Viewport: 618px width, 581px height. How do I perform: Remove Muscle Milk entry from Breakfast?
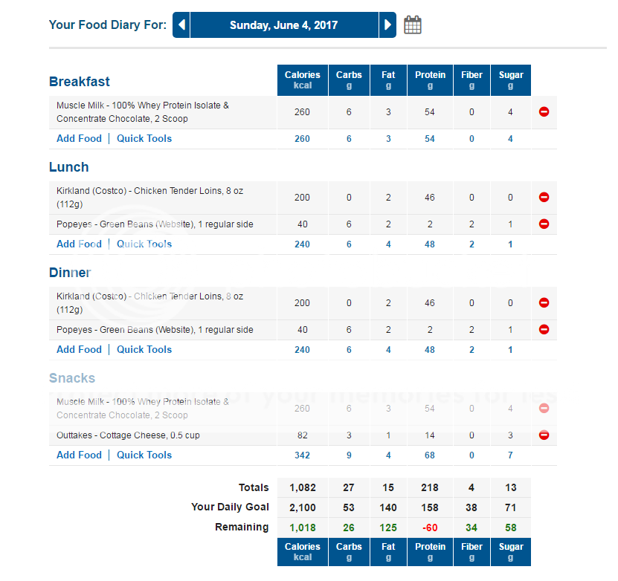544,112
